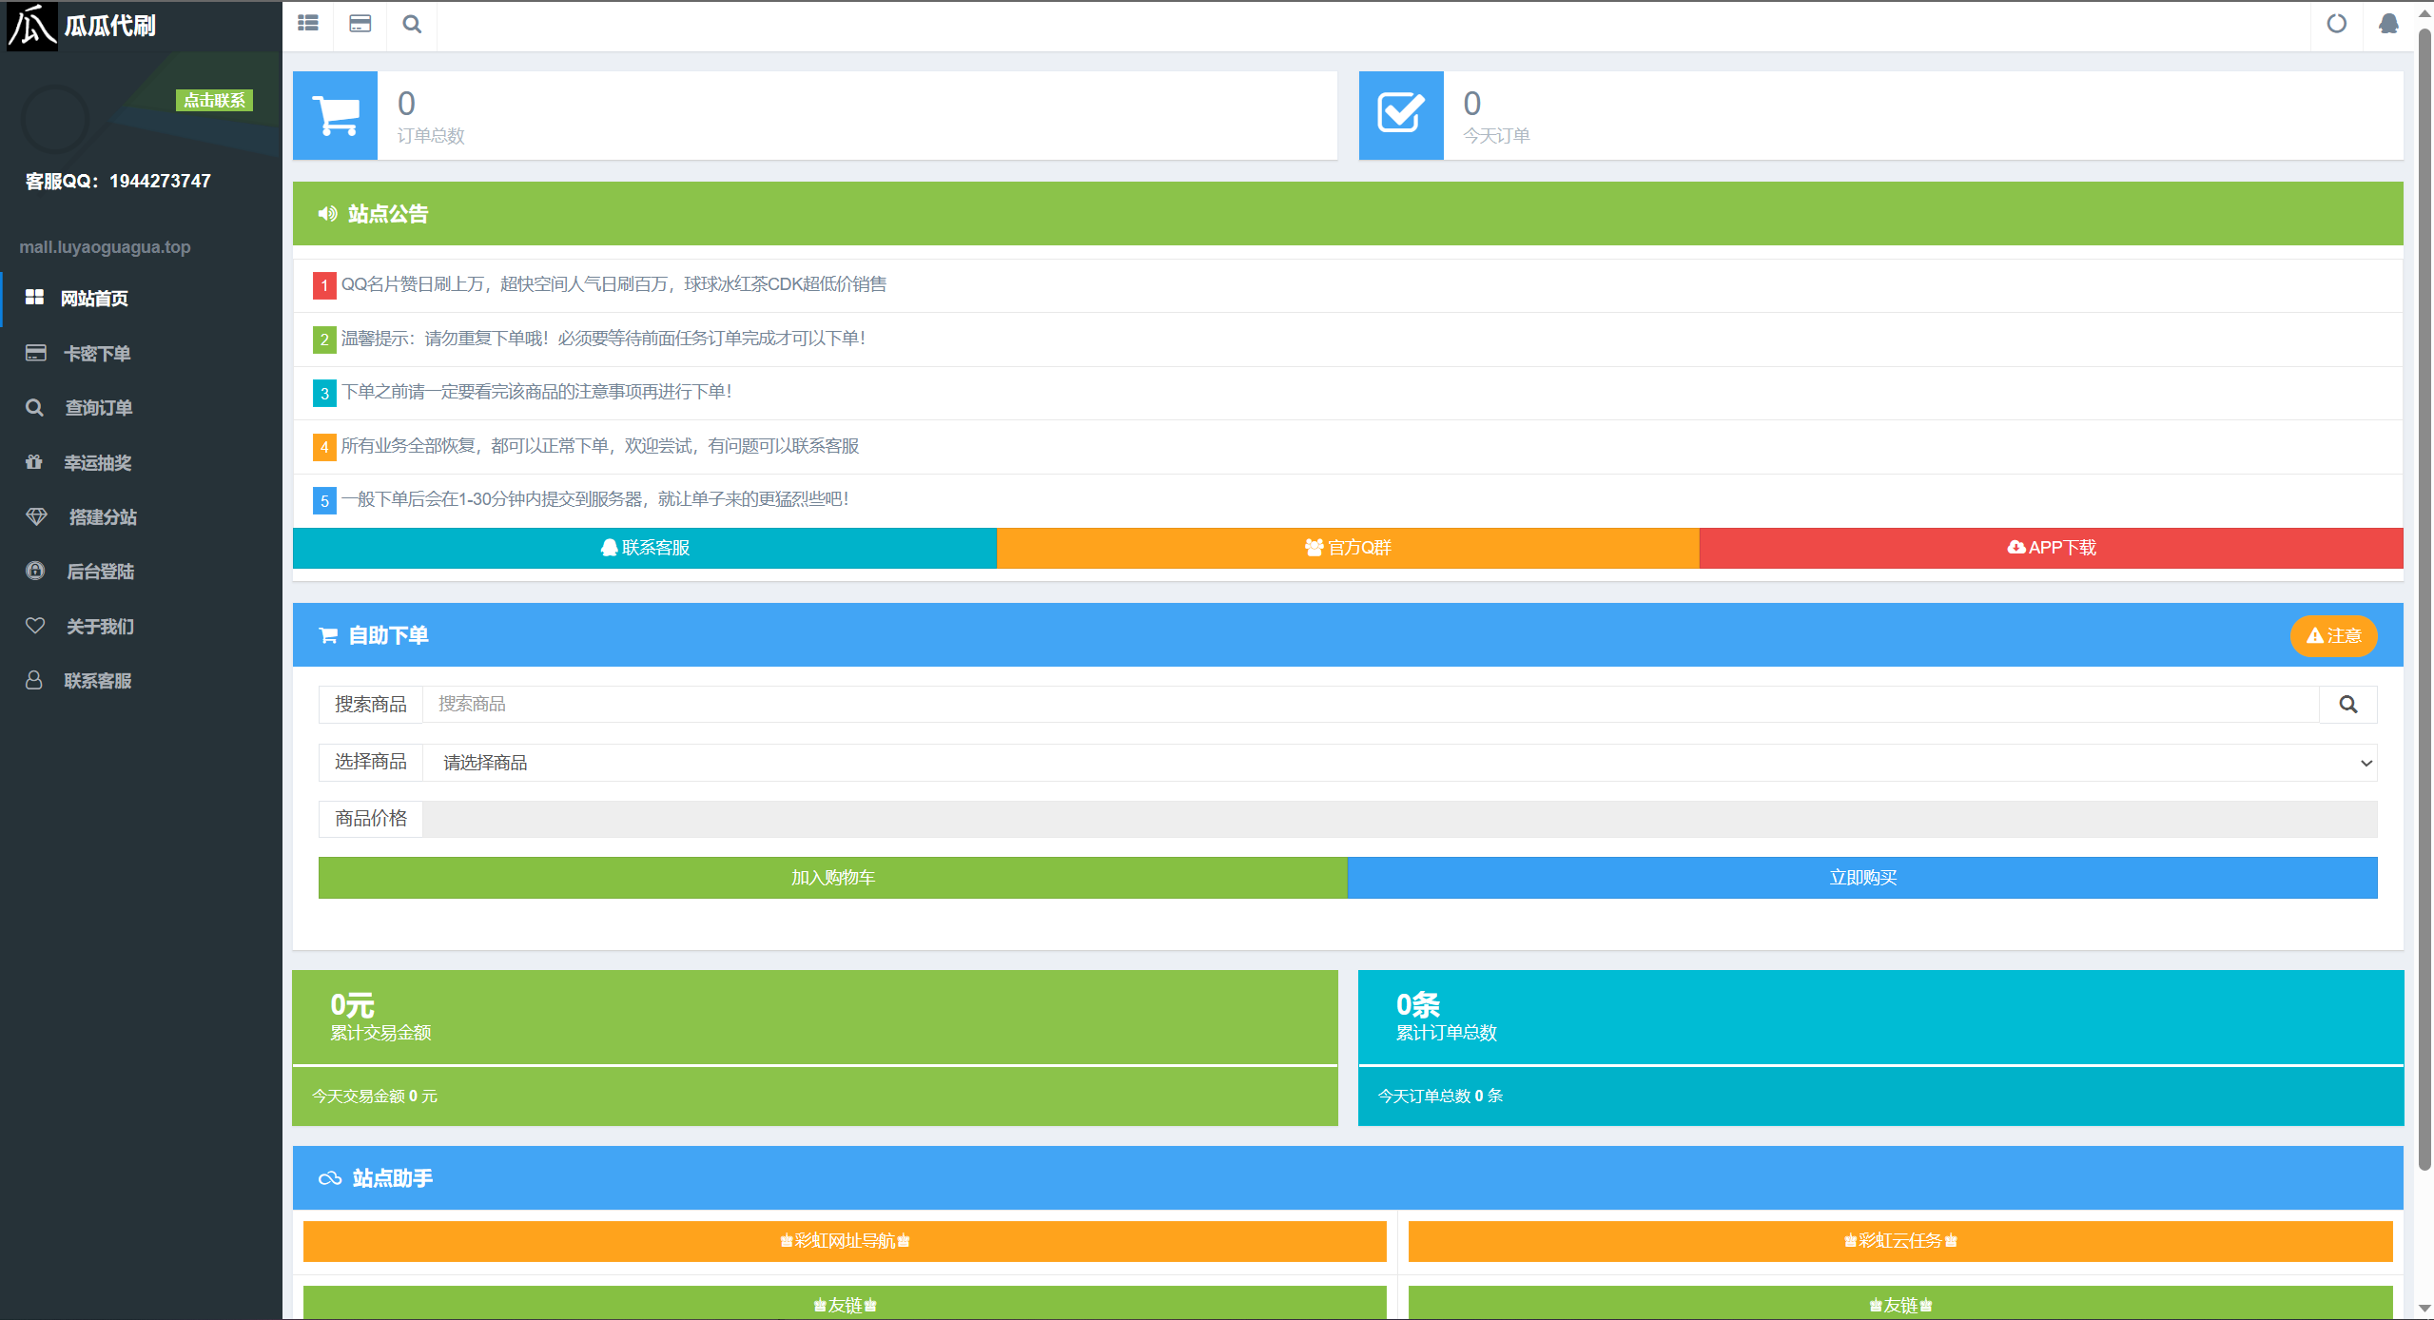Open the notification bell icon
The height and width of the screenshot is (1320, 2434).
[2388, 24]
